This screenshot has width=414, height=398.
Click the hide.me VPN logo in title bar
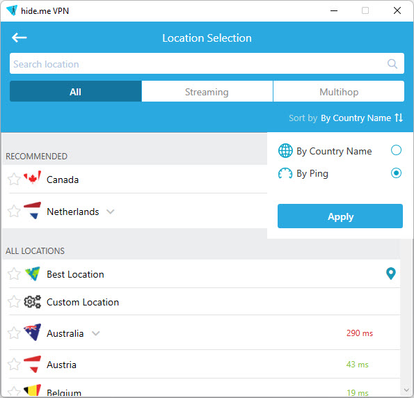pyautogui.click(x=12, y=10)
